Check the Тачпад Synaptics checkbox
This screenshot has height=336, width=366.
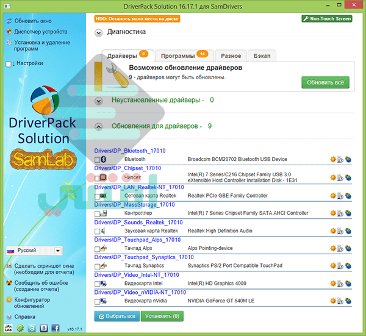[x=97, y=266]
